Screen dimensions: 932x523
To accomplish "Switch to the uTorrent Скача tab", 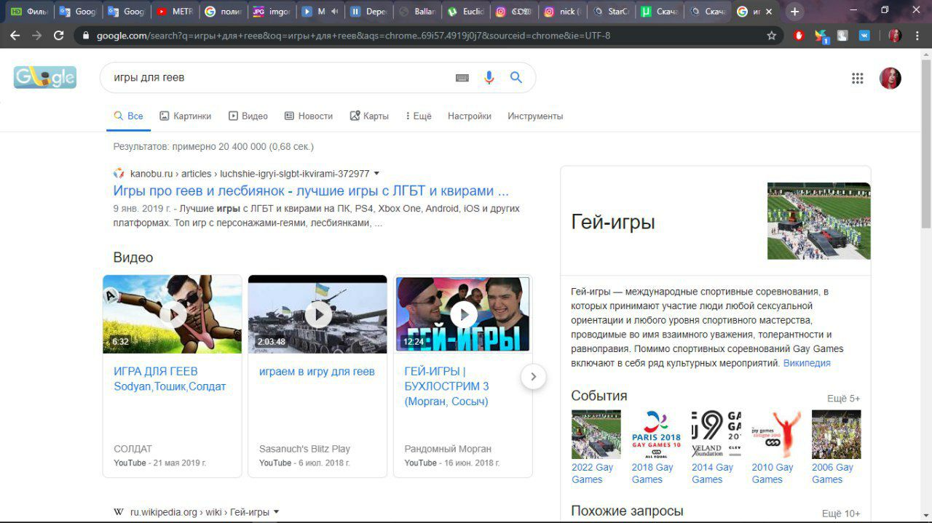I will pos(659,12).
